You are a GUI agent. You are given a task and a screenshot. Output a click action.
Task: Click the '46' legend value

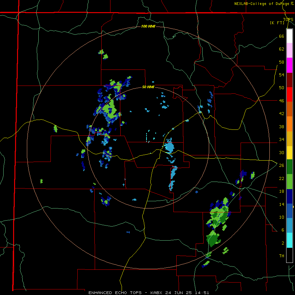pos(282,101)
